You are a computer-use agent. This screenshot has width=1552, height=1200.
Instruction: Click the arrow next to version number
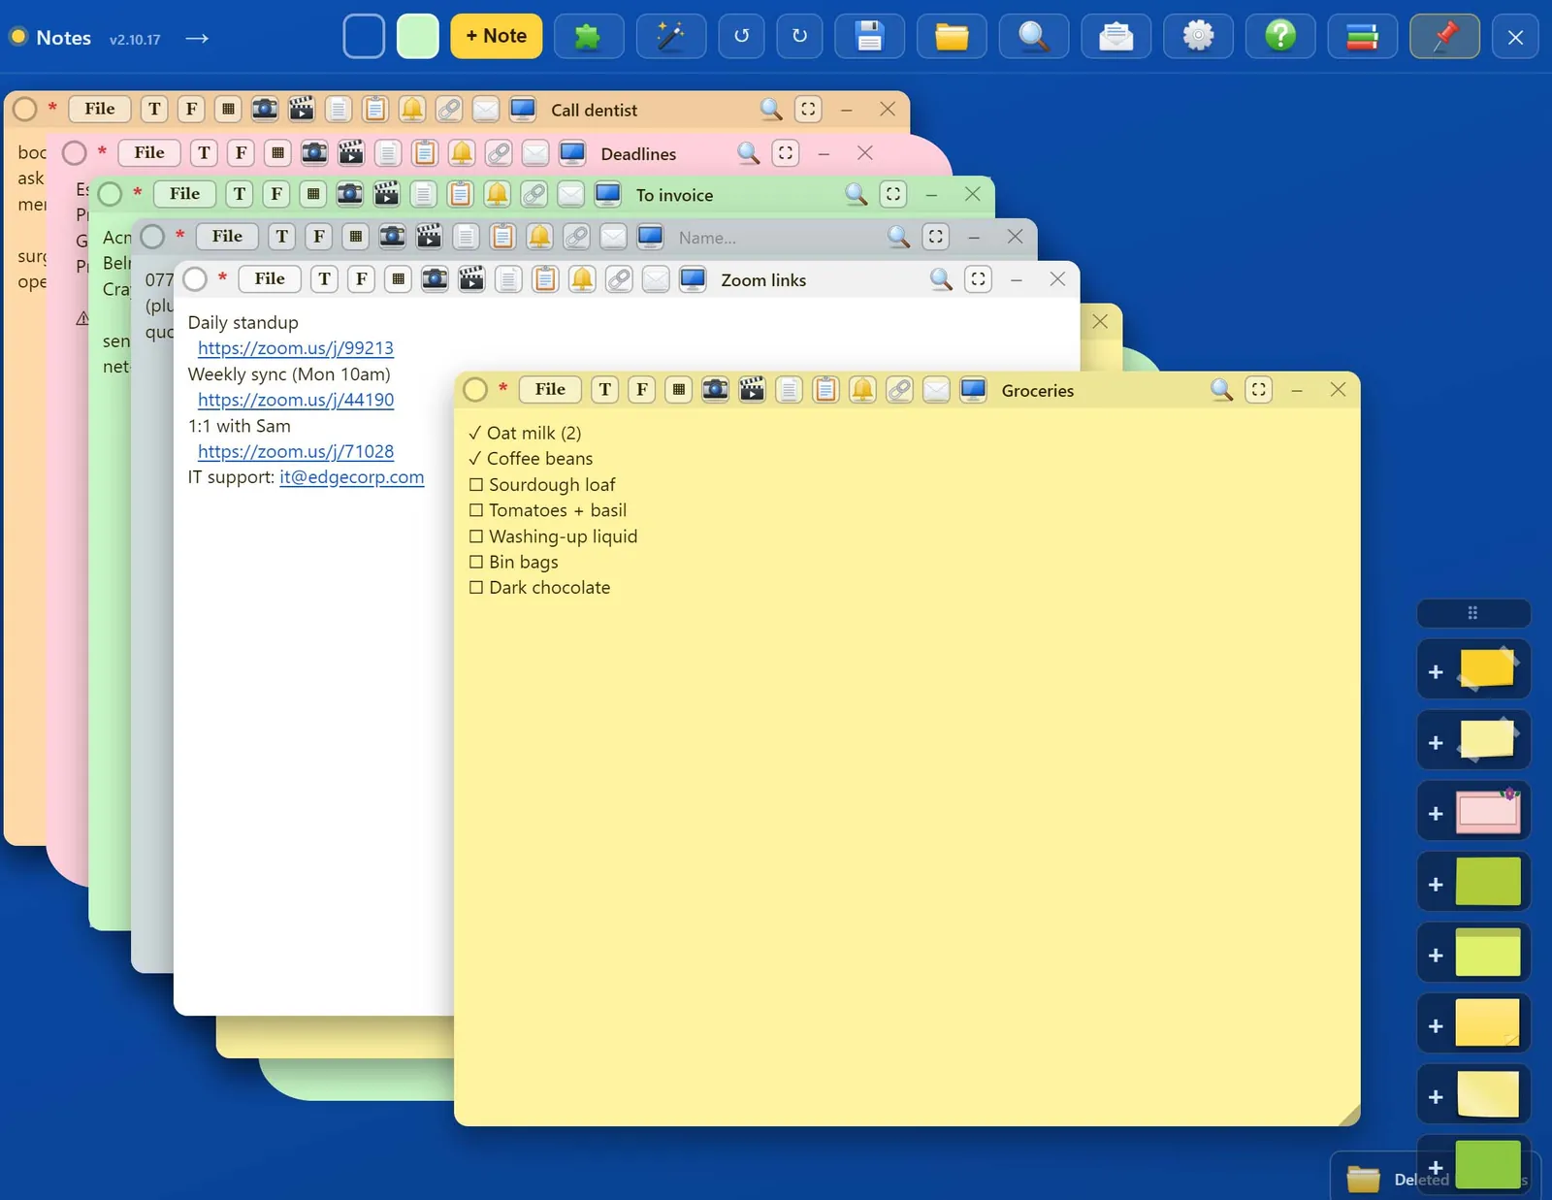[x=197, y=38]
